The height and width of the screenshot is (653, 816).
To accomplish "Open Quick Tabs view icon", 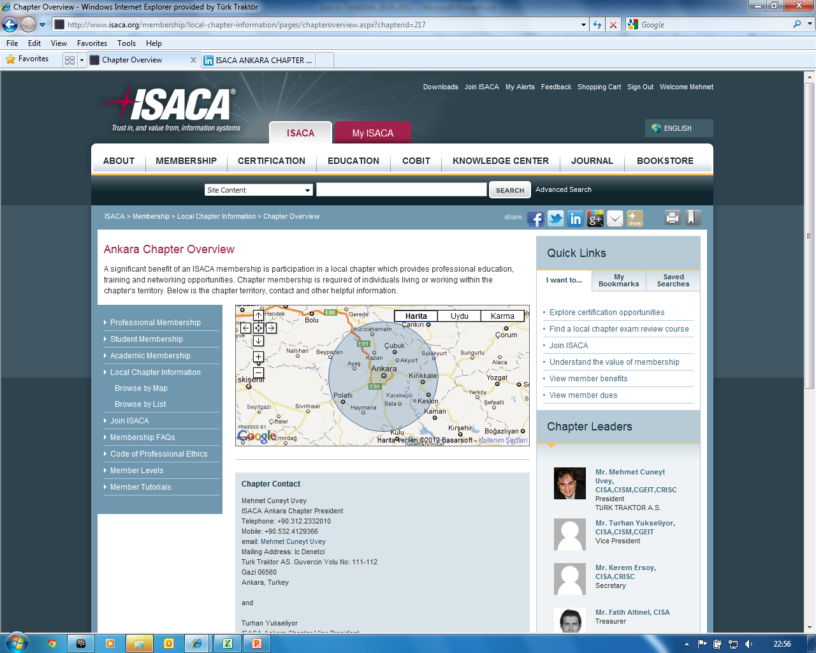I will click(70, 60).
